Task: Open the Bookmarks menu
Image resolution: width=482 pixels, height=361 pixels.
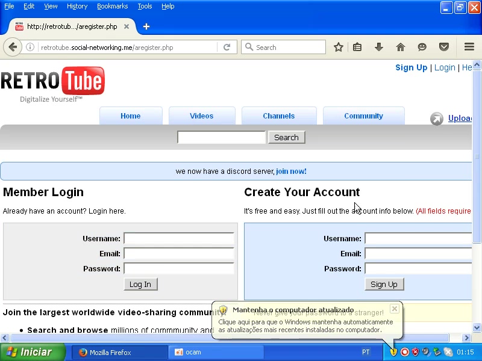Action: pyautogui.click(x=112, y=6)
